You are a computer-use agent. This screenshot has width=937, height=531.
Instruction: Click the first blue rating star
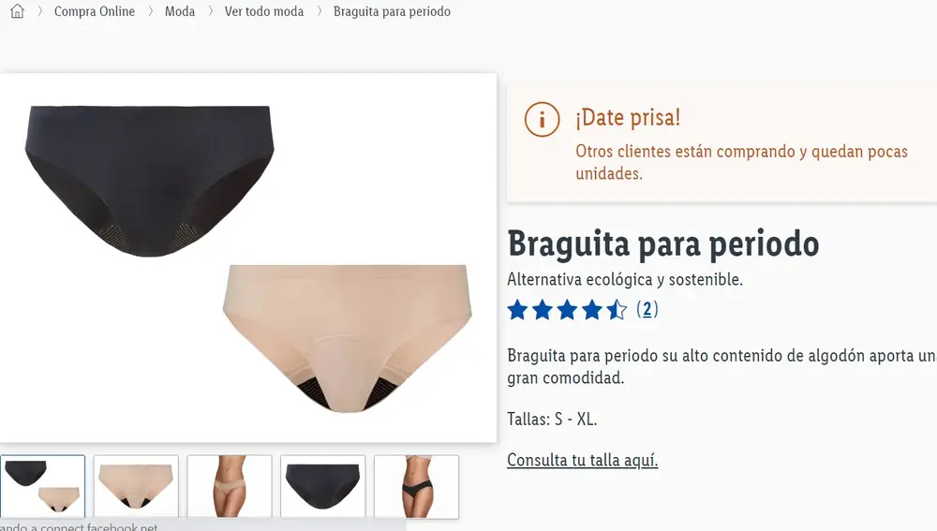(517, 310)
